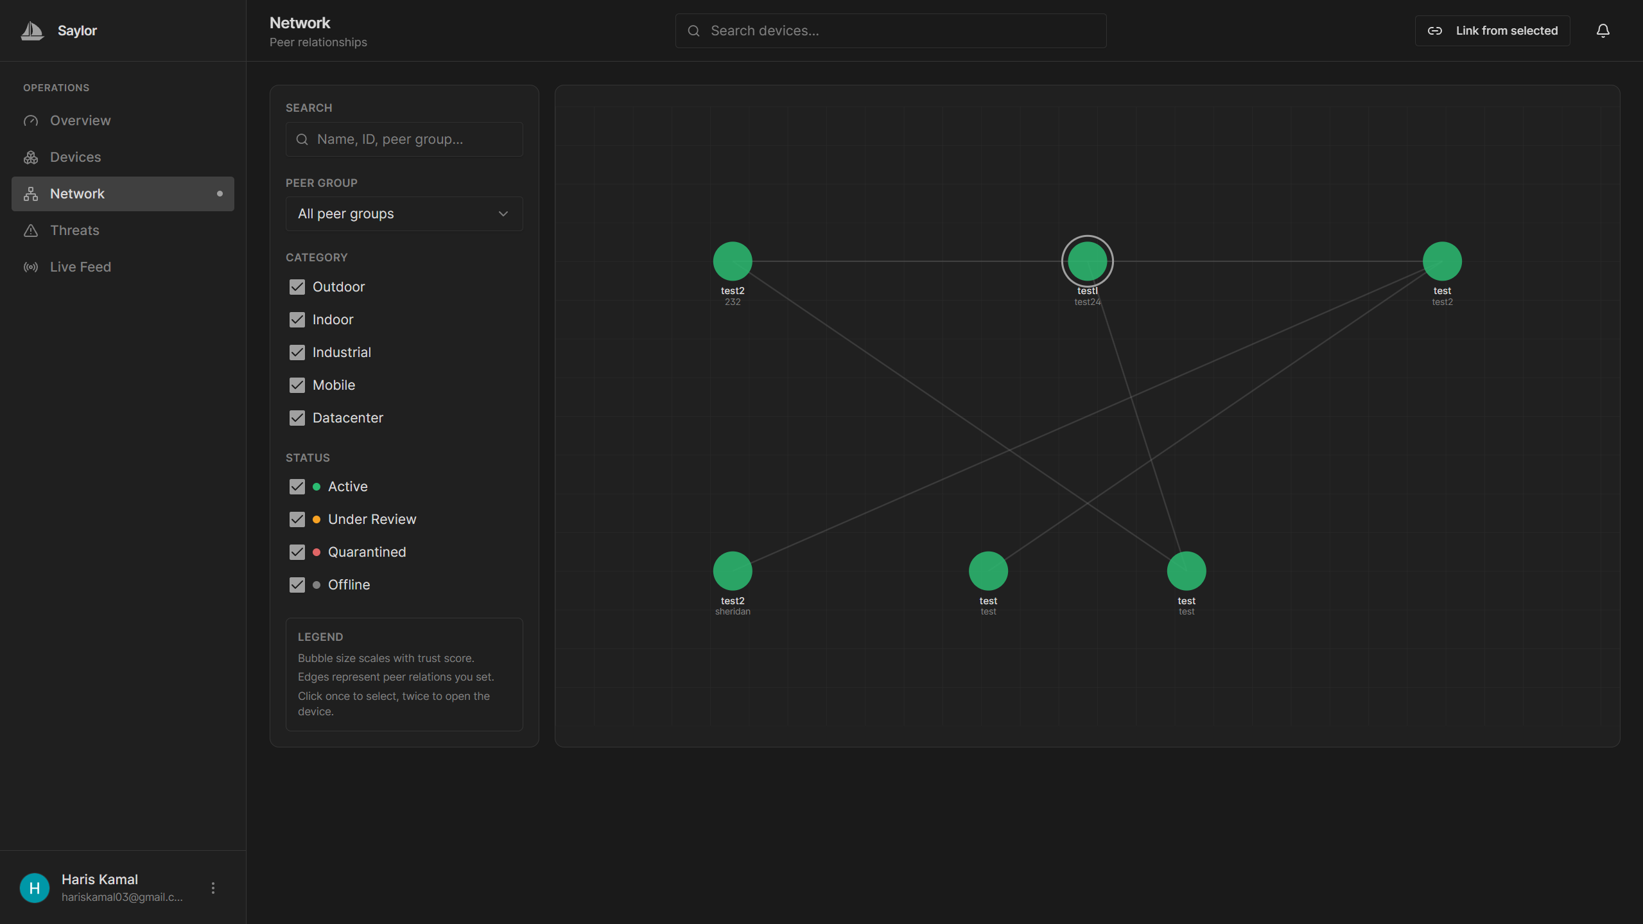Click the Saylor sailboat logo icon

(32, 30)
